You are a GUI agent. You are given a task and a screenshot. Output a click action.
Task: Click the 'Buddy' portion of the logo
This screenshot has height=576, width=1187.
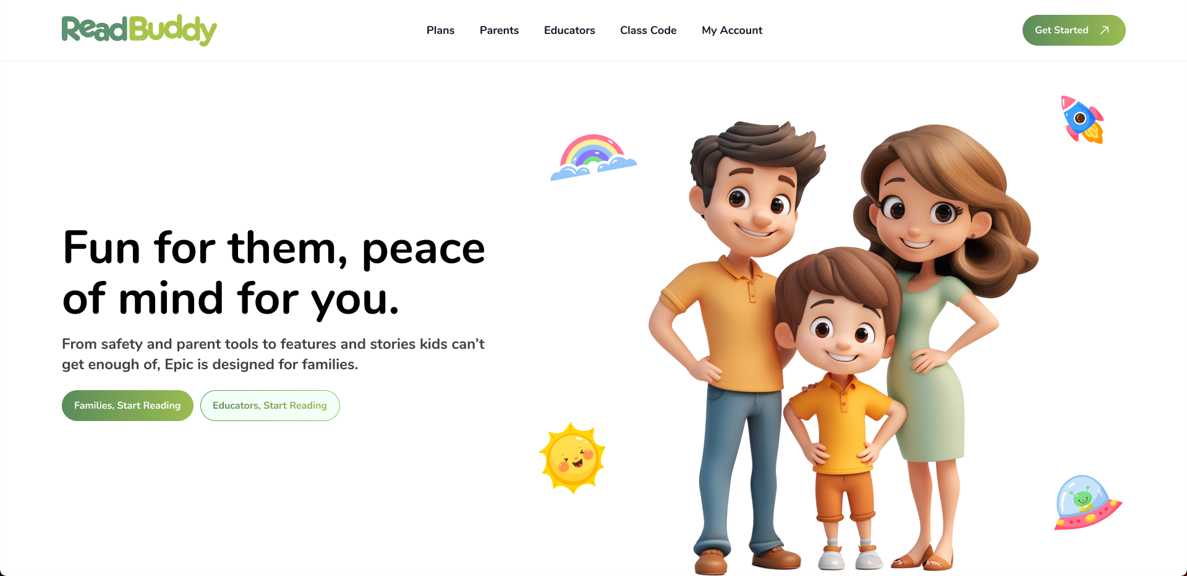(173, 30)
